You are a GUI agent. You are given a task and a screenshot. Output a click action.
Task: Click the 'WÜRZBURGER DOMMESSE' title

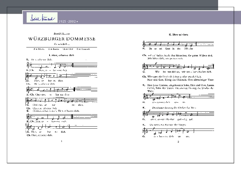[x=62, y=39]
